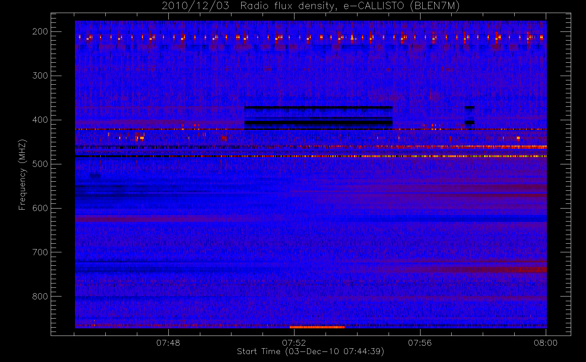Viewport: 586px width, 362px height.
Task: Select the 400 frequency tick label
Action: pos(40,120)
